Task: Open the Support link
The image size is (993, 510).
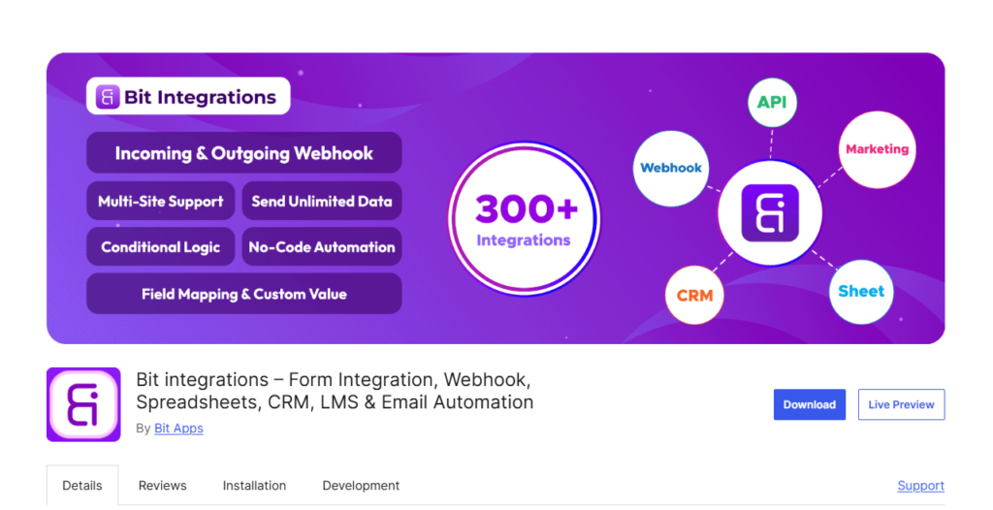Action: tap(921, 486)
